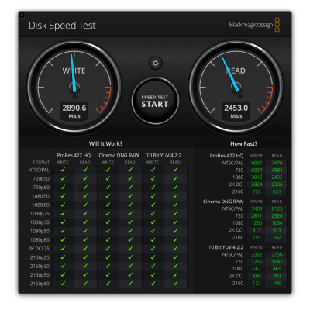Screen dimensions: 310x310
Task: Click 10 Bit YUV write checkmark for 2K DCI 25
Action: click(153, 249)
